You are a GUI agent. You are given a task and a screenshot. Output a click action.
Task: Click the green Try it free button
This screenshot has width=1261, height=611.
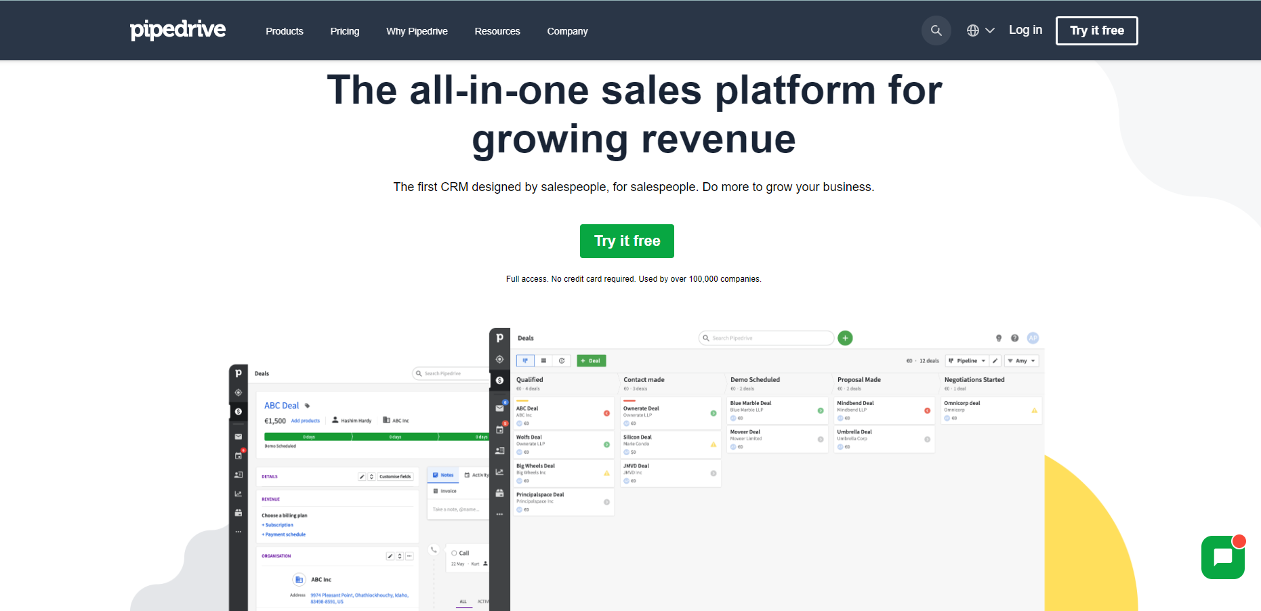627,241
